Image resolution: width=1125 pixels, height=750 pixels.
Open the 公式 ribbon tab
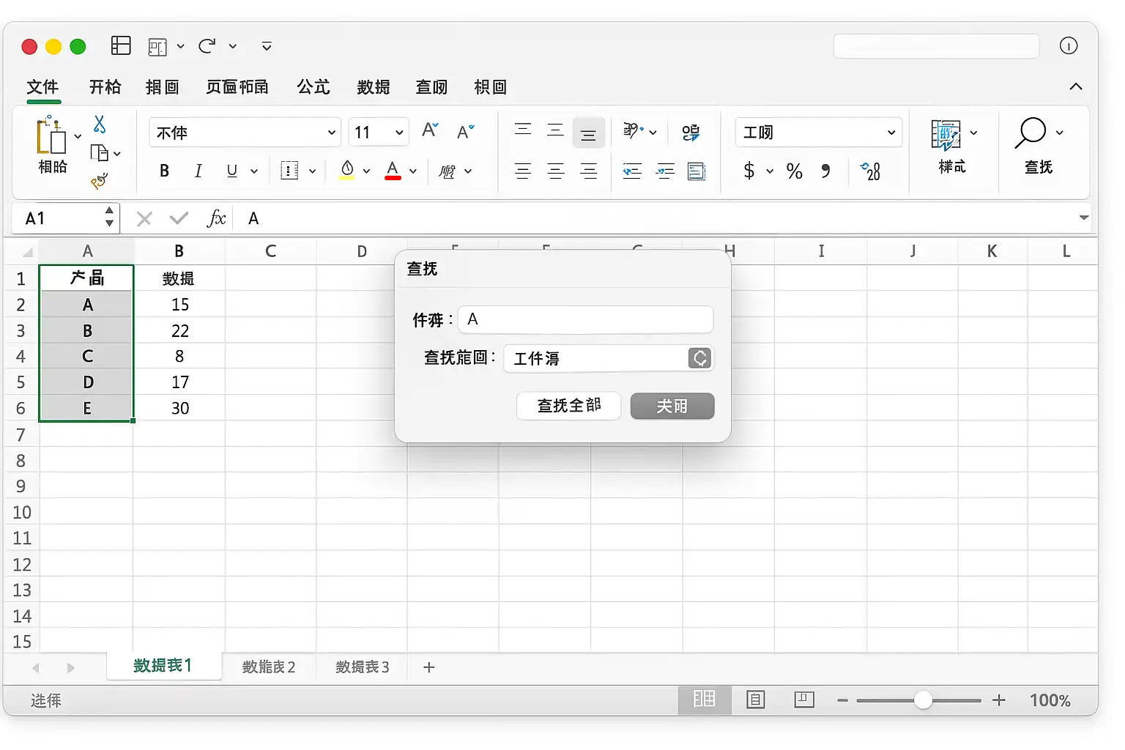point(313,87)
